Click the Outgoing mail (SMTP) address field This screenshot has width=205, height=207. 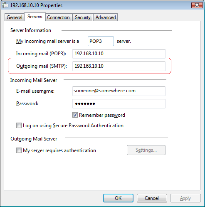coord(119,66)
